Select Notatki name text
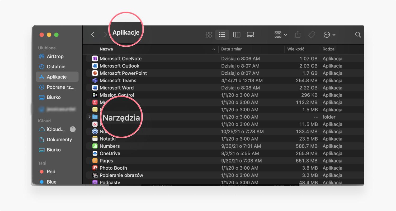This screenshot has height=211, width=396. click(x=108, y=139)
